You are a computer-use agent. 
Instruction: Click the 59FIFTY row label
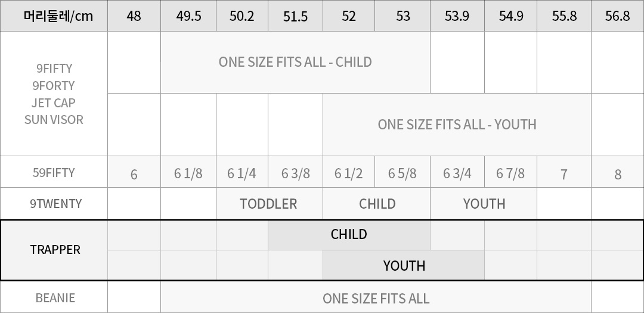click(54, 173)
